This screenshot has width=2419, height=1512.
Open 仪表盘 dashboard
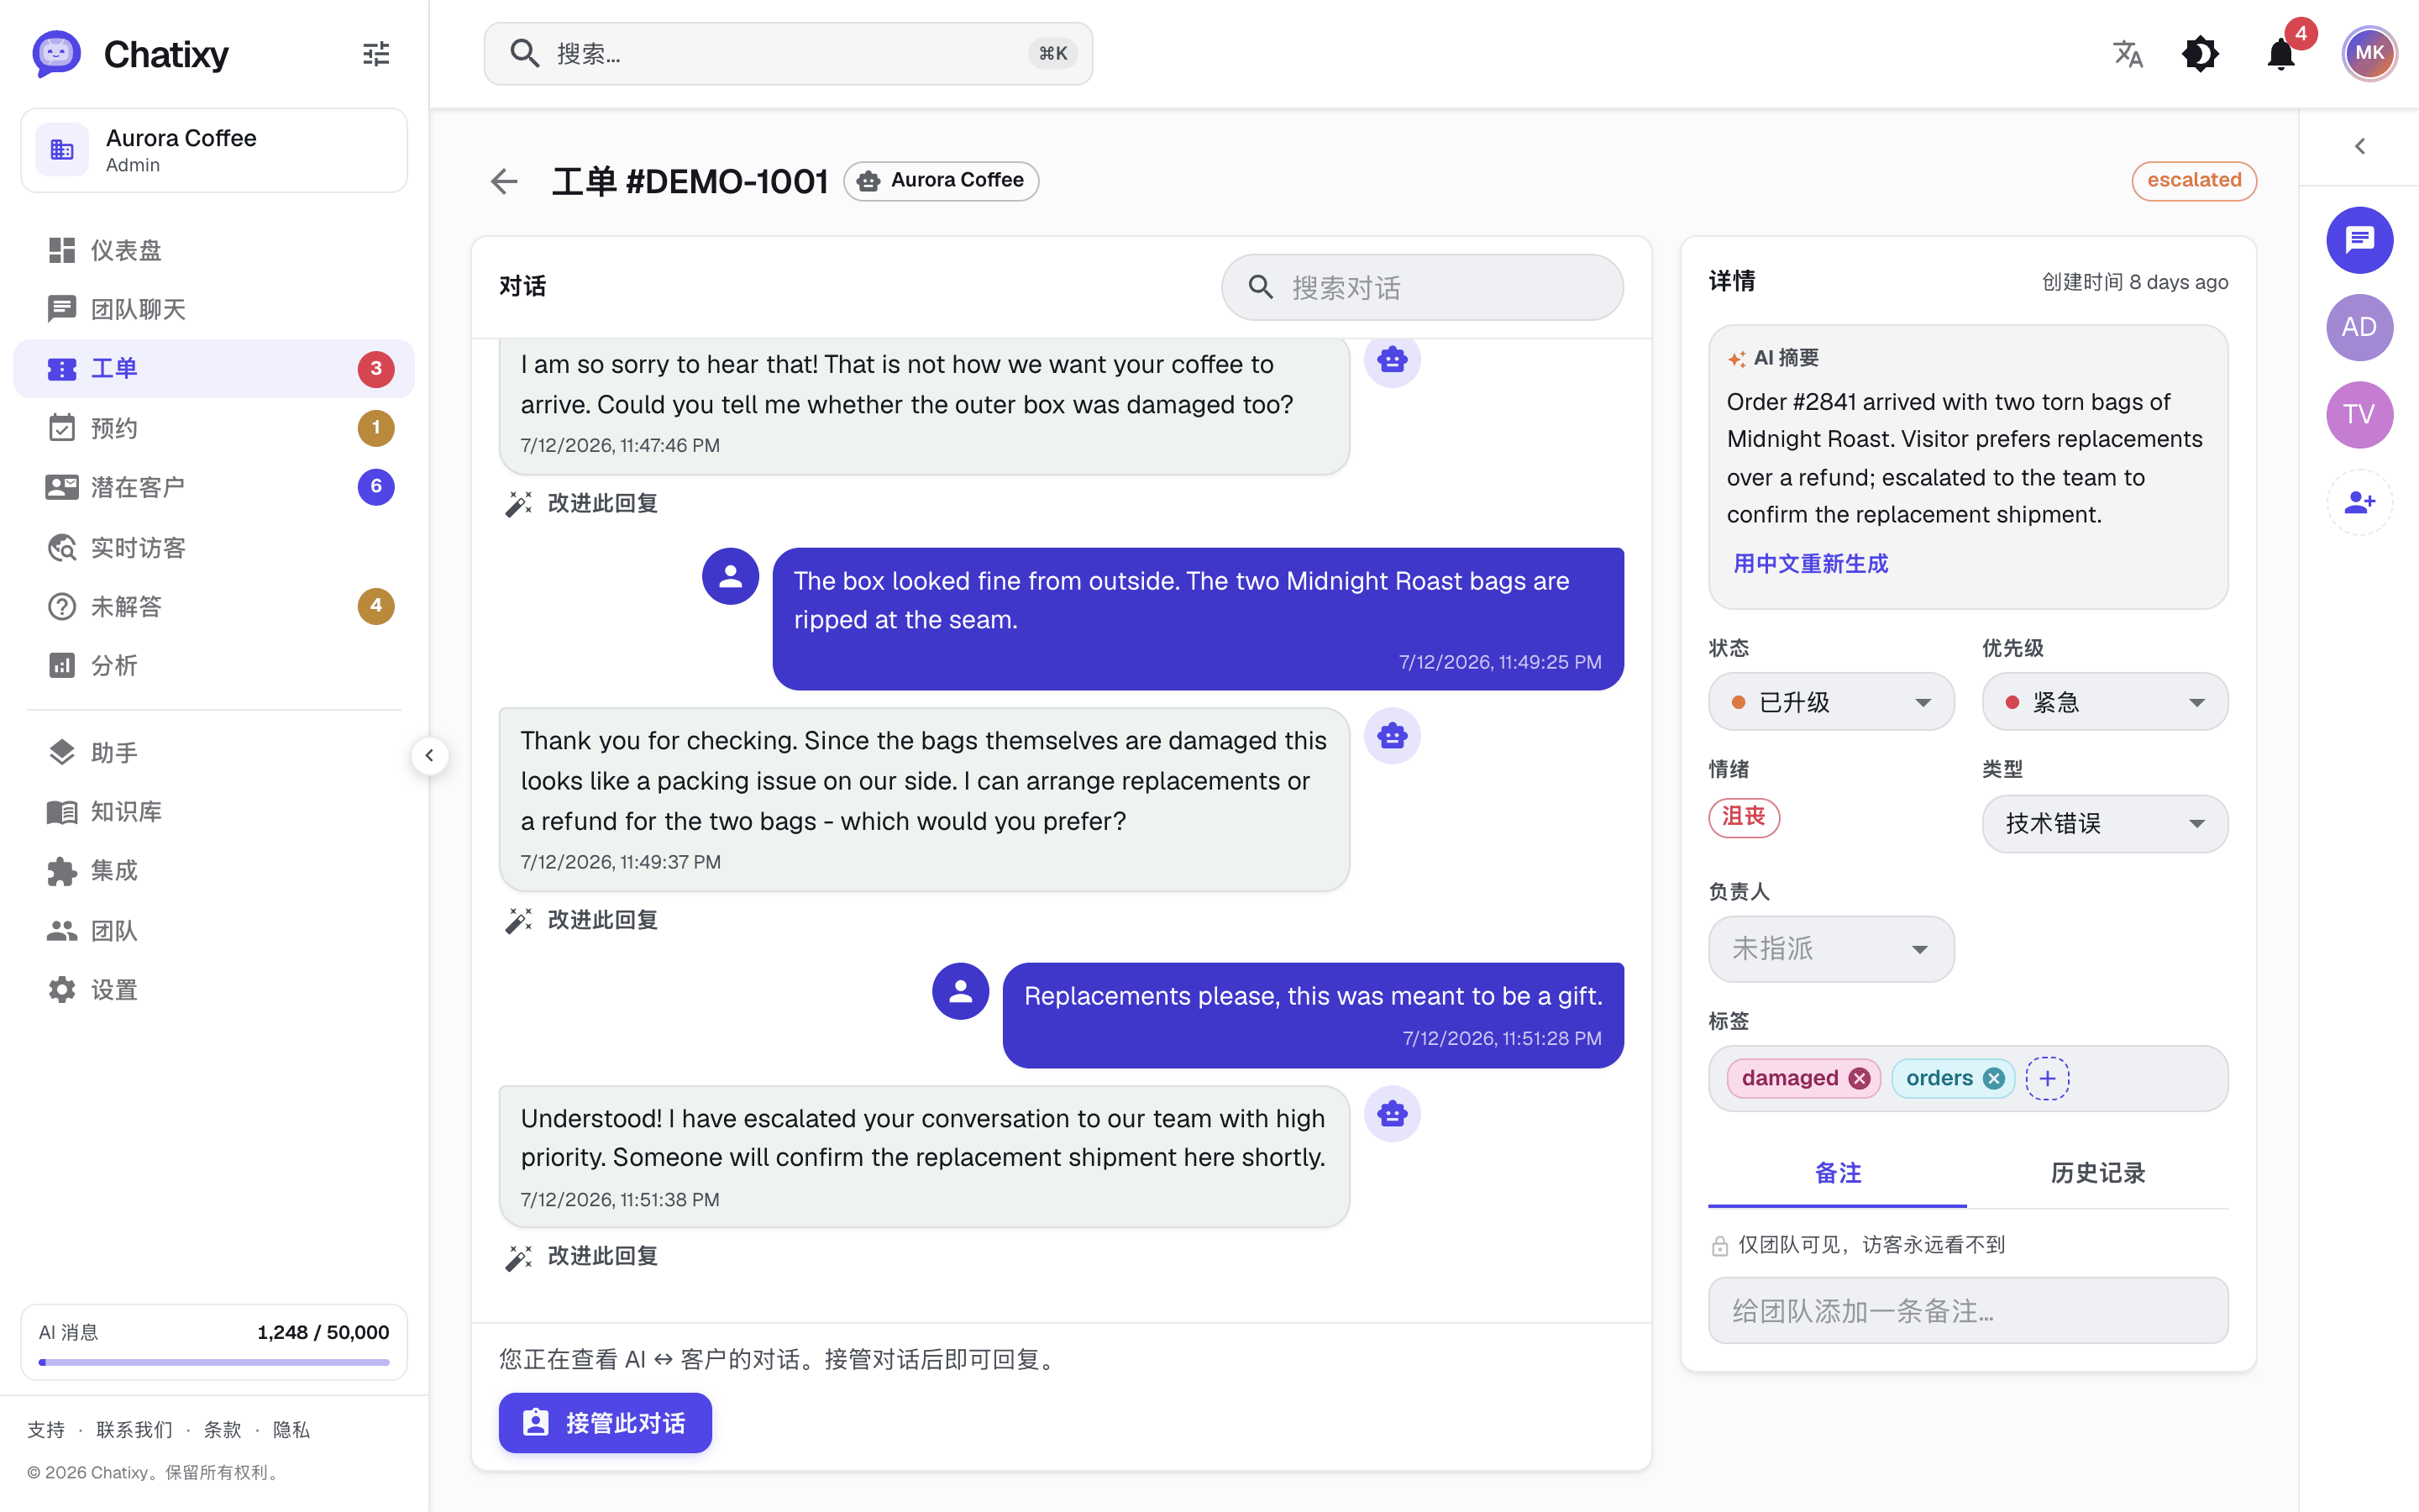pos(214,250)
